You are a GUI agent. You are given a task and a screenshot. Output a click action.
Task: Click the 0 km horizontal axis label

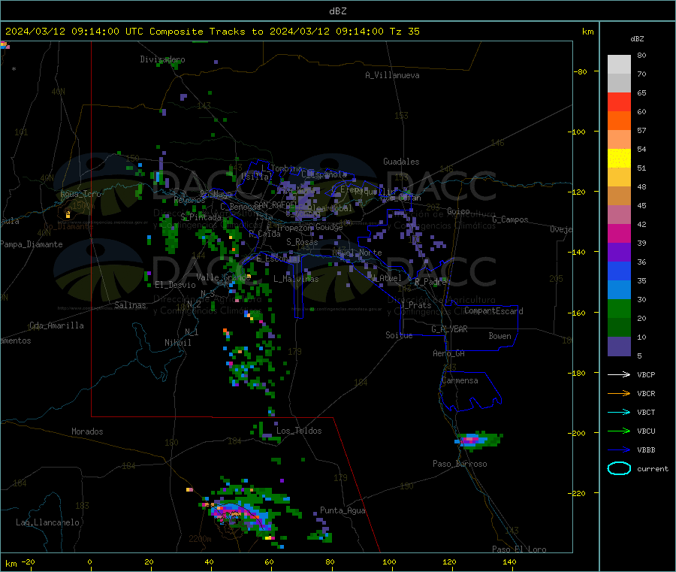(x=89, y=562)
